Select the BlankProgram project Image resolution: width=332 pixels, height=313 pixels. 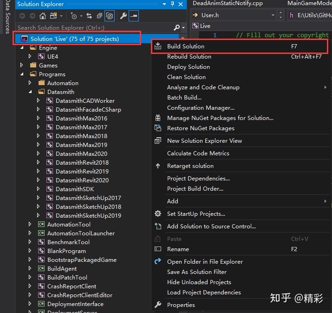66,251
